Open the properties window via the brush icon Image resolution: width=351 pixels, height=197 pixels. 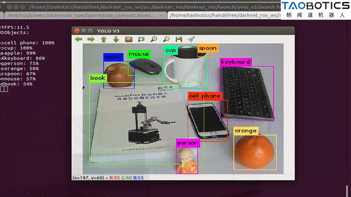[x=191, y=39]
